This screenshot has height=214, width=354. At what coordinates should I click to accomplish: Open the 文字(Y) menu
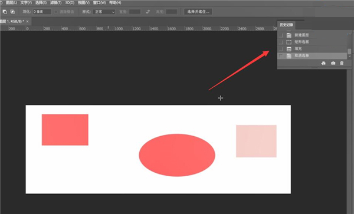[x=26, y=3]
